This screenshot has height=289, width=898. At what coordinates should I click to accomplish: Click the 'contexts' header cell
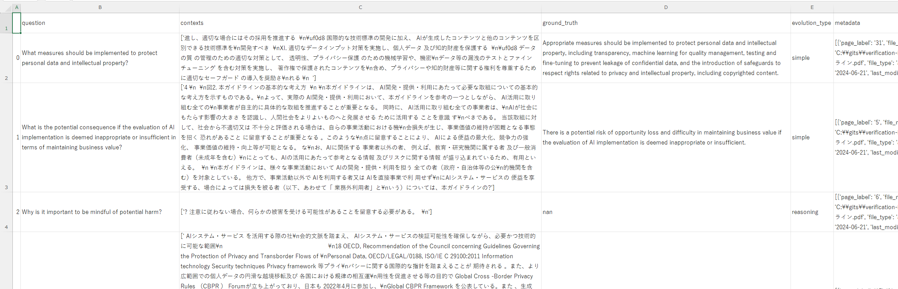[360, 23]
